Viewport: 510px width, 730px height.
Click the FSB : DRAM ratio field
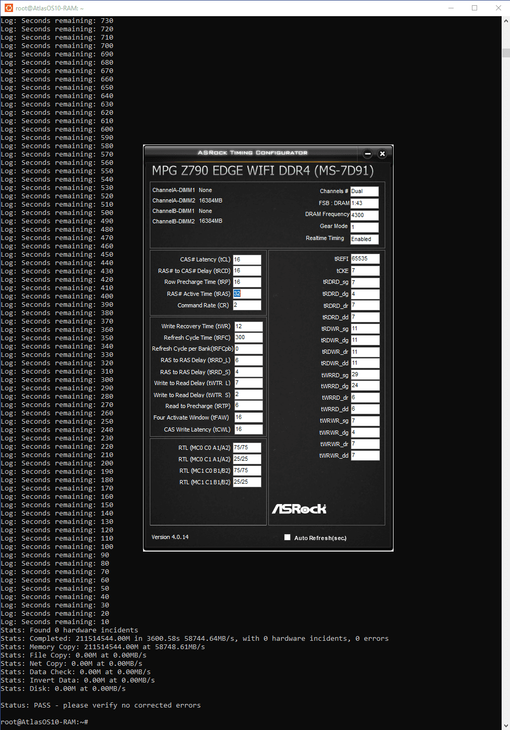[x=364, y=204]
